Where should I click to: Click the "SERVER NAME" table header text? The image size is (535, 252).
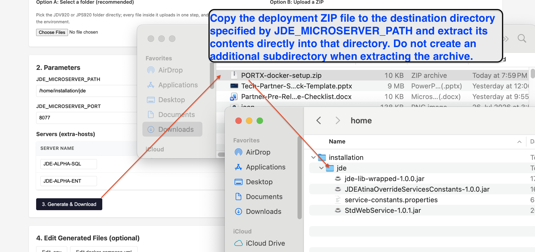point(57,148)
